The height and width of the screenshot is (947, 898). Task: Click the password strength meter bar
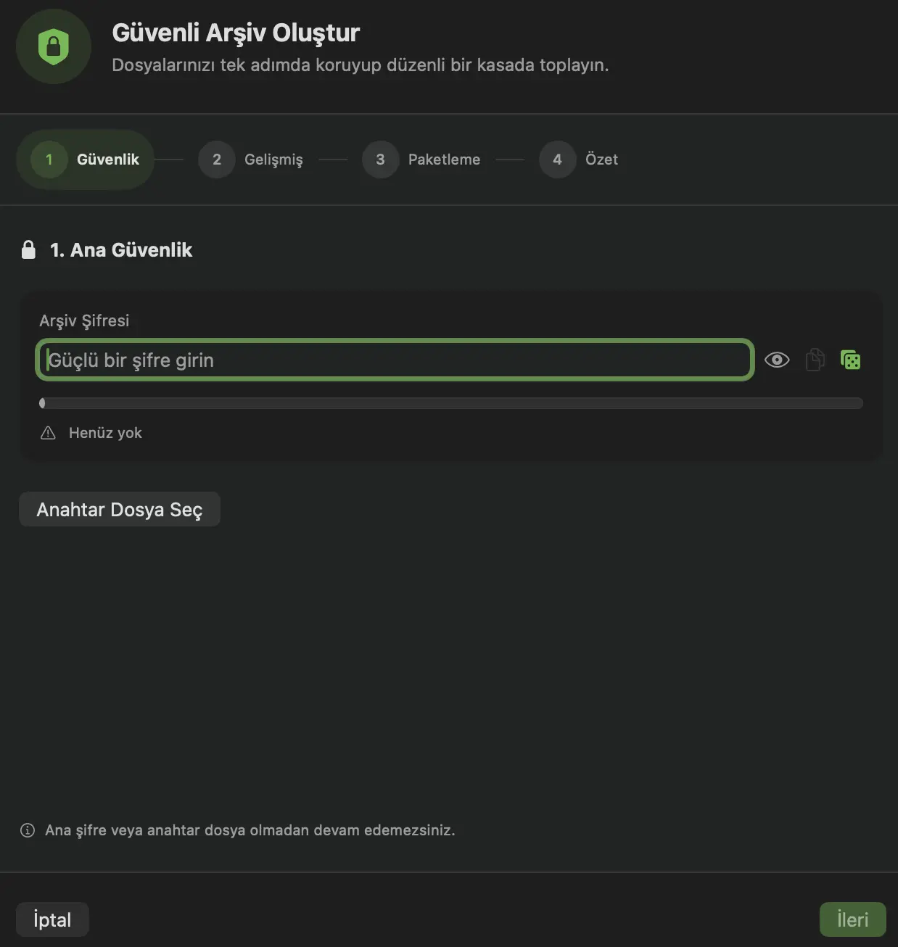point(450,403)
